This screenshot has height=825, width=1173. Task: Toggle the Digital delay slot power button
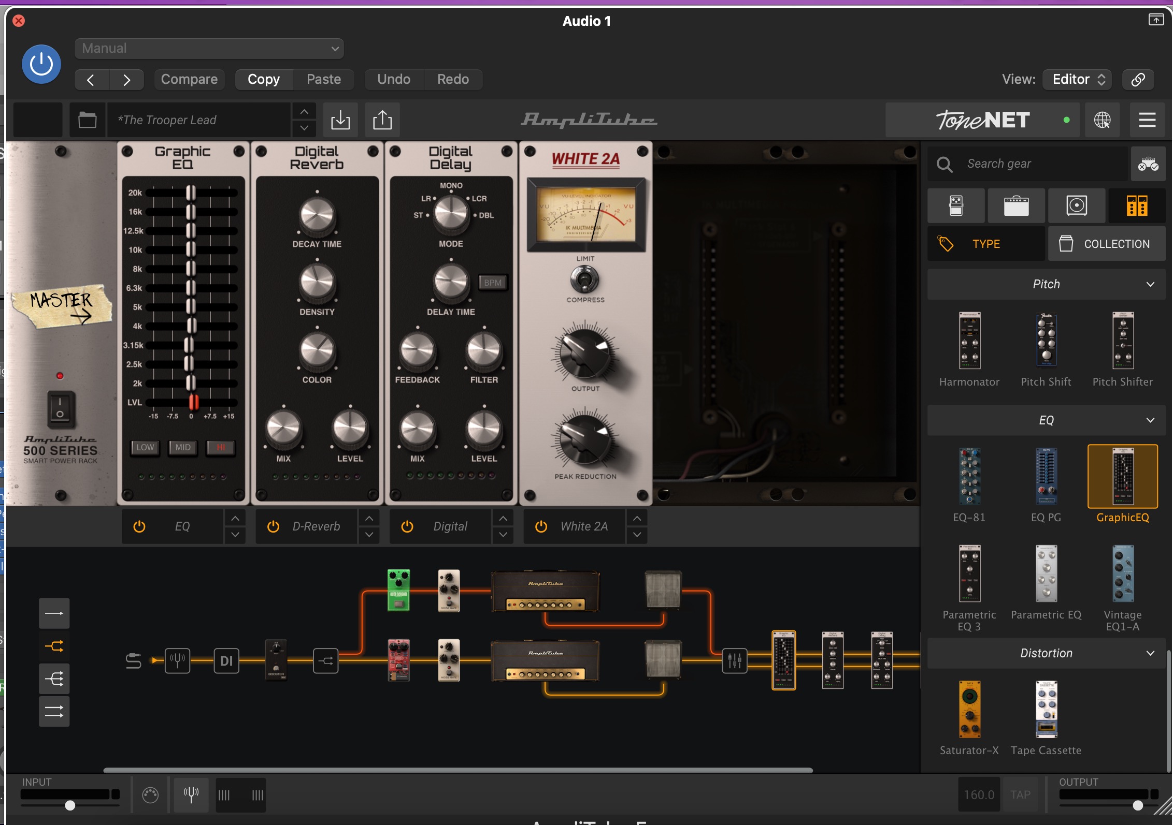[407, 526]
